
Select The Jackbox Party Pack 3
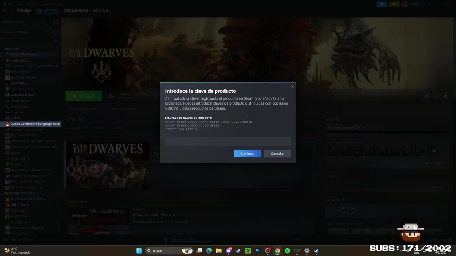click(27, 182)
